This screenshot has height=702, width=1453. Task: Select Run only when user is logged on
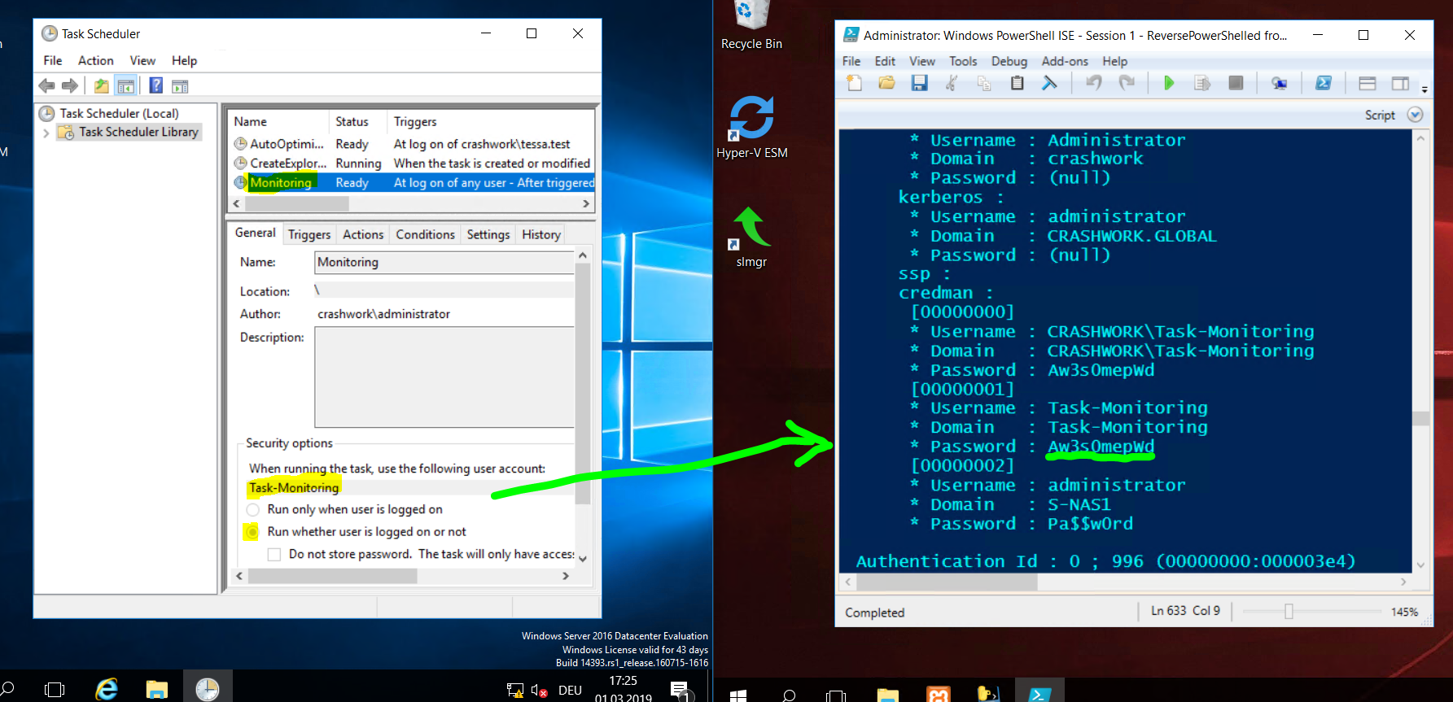[x=252, y=509]
